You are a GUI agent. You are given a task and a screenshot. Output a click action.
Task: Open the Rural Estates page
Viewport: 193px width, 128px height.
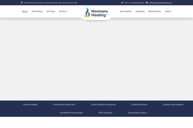coord(155,11)
